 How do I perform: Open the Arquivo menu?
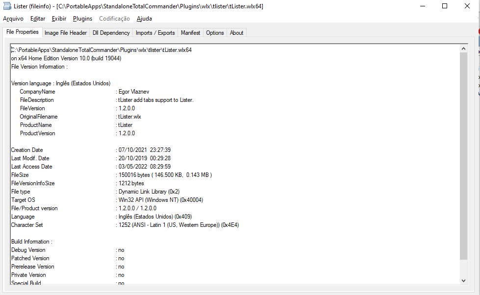point(13,18)
